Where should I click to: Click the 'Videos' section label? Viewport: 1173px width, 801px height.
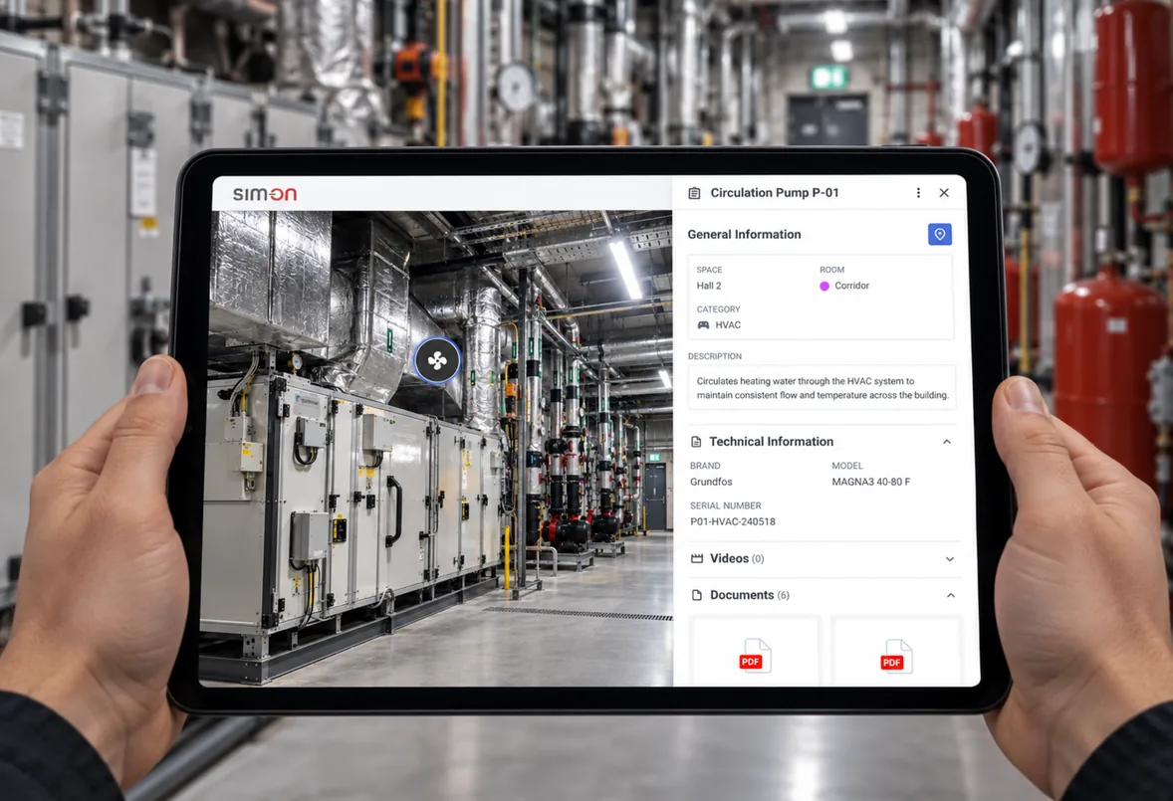(x=729, y=558)
